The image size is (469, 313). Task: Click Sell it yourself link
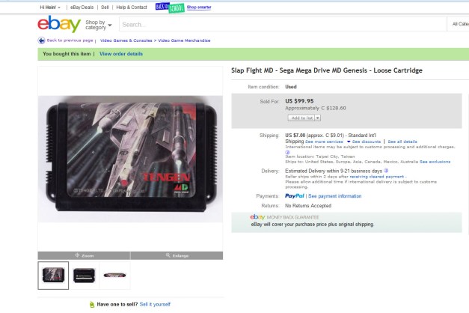tap(155, 304)
